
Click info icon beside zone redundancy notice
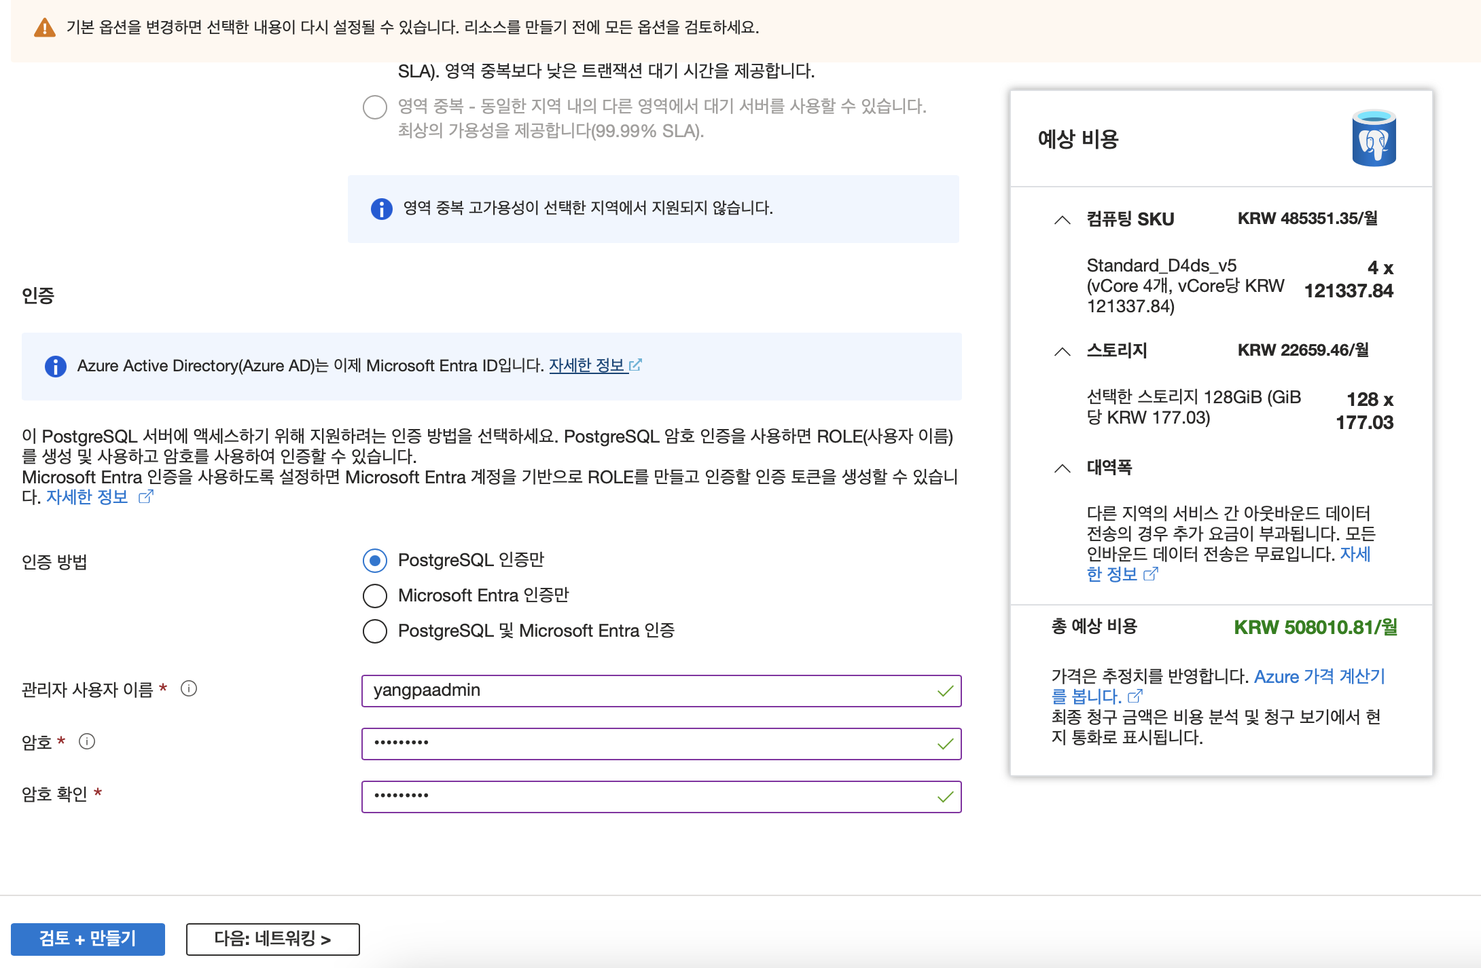(x=381, y=208)
